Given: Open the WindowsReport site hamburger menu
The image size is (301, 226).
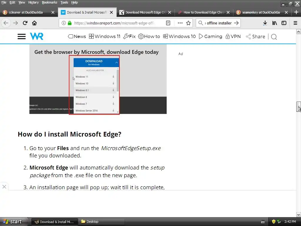Looking at the screenshot, I should [x=21, y=36].
